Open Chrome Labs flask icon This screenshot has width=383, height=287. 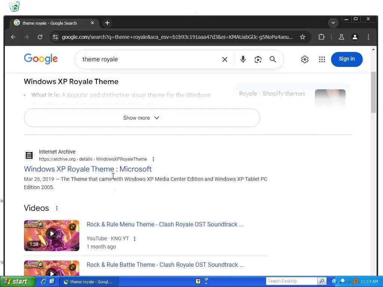(341, 37)
